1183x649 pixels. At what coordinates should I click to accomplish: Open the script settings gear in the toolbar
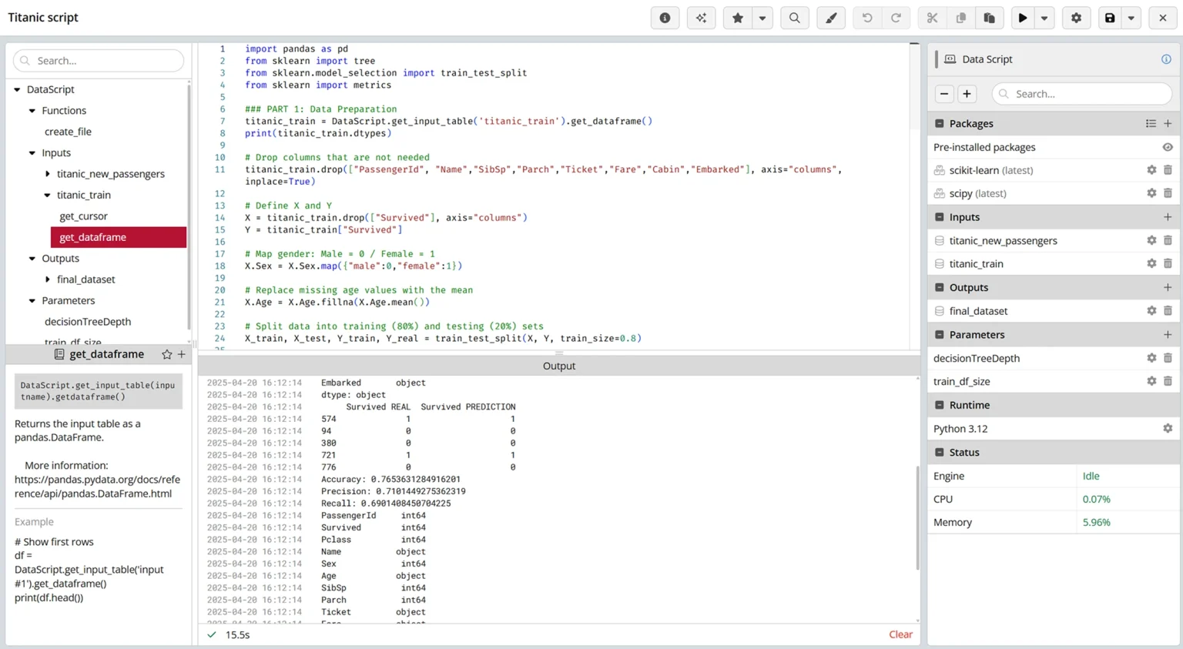pos(1076,18)
